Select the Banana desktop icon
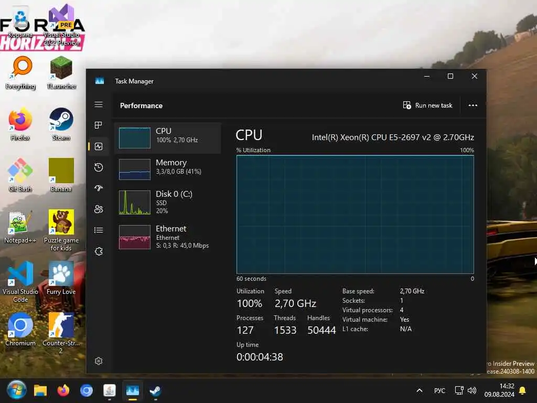The height and width of the screenshot is (403, 537). [61, 175]
